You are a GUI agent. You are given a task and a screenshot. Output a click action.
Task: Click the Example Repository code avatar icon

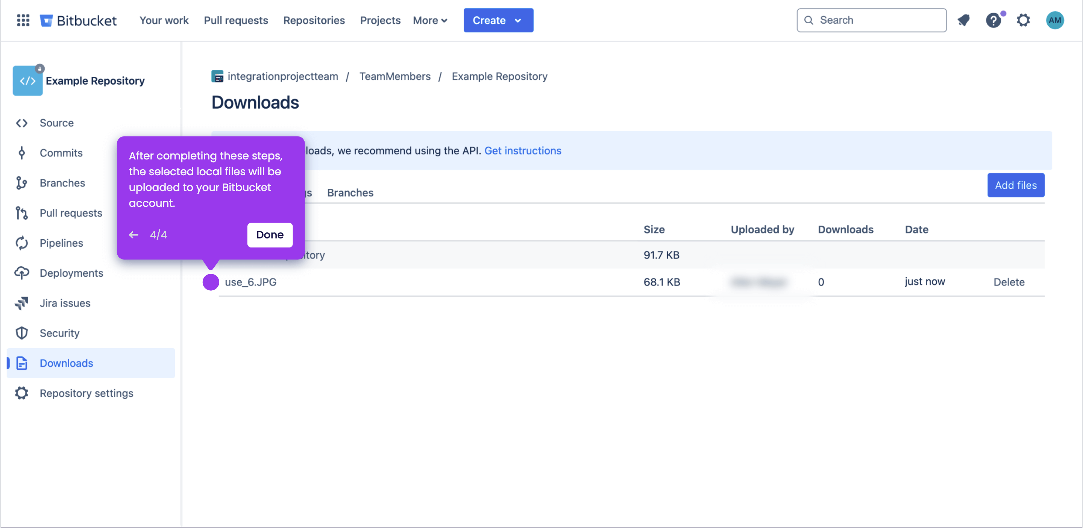point(27,80)
